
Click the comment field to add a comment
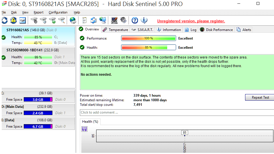click(177, 112)
